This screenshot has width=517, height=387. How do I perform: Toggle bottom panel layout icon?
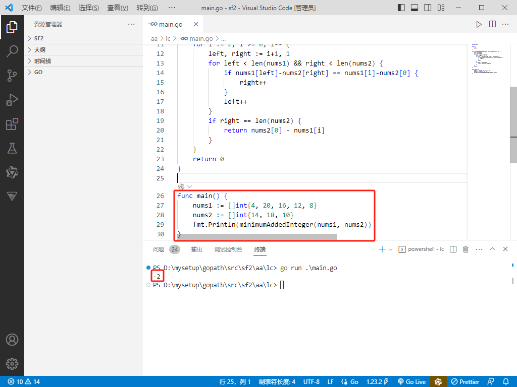tap(415, 8)
